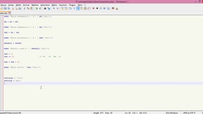
Task: Click the 'Wynik aa+=2' echo line
Action: tap(22, 67)
